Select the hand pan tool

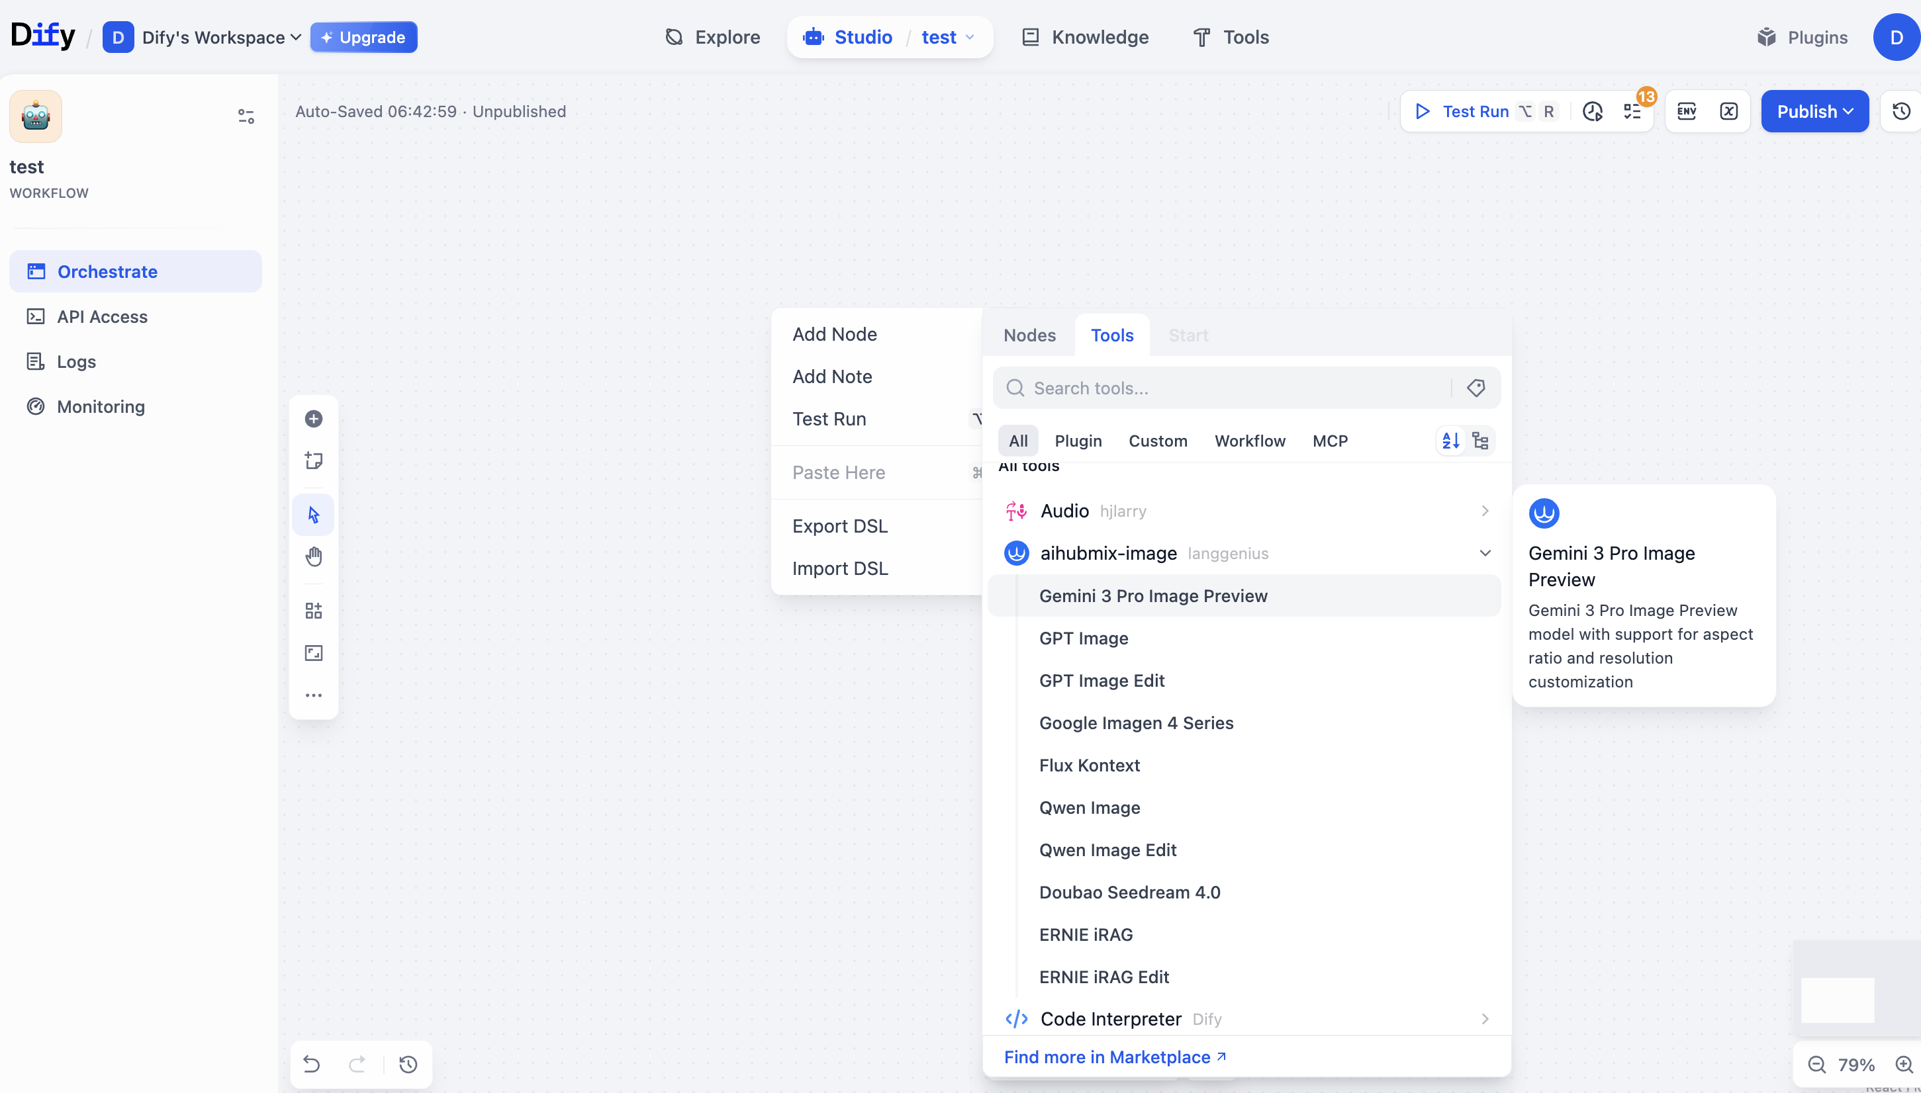pyautogui.click(x=314, y=556)
